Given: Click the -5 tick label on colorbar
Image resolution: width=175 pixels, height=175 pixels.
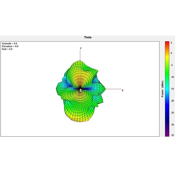Looking at the screenshot, I should pyautogui.click(x=172, y=65).
